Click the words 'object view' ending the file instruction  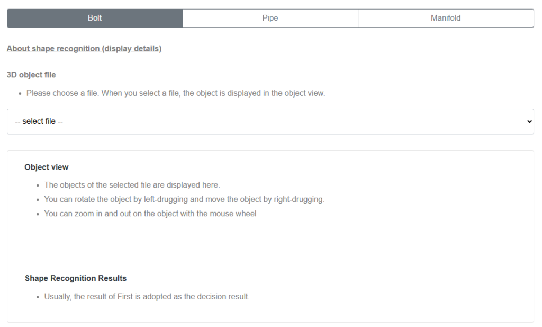304,93
